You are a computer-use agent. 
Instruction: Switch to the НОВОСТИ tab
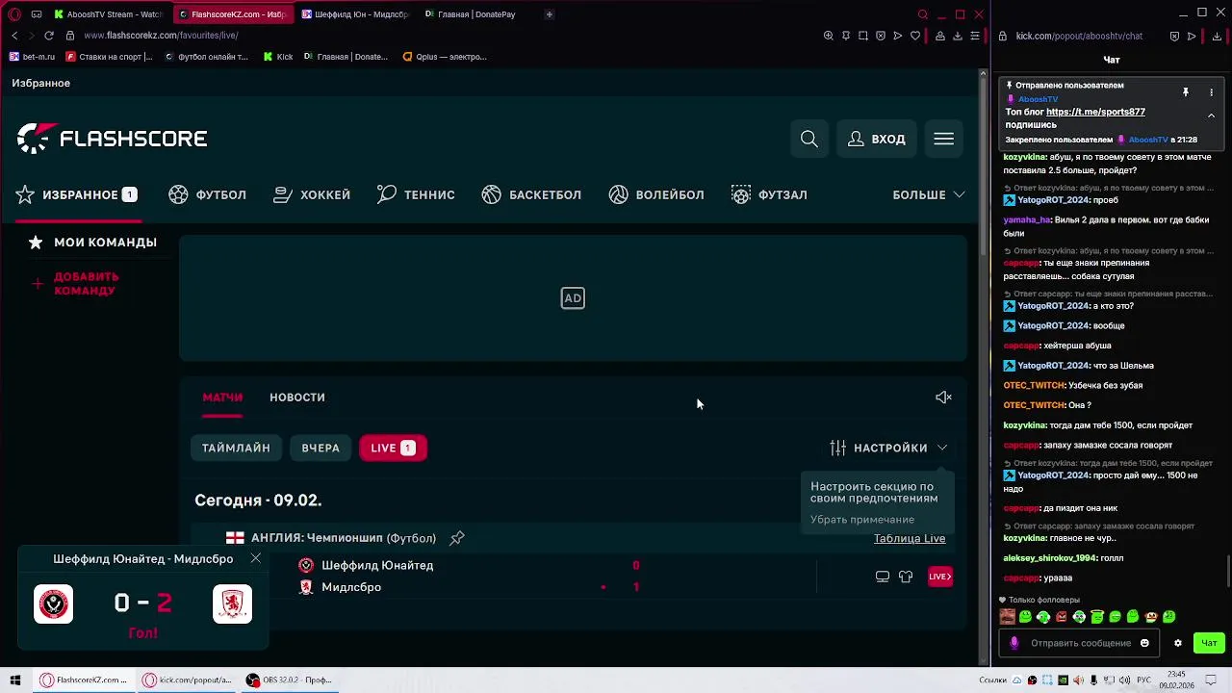pos(297,398)
